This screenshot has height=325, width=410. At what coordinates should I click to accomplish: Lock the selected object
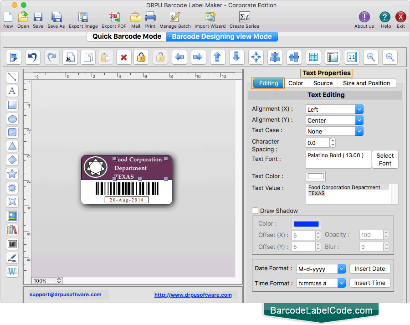coord(141,57)
